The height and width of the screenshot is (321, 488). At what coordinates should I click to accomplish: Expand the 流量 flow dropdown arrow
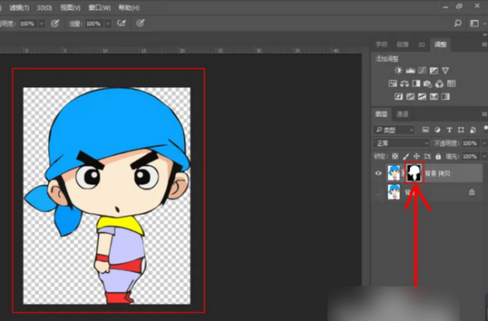[107, 24]
